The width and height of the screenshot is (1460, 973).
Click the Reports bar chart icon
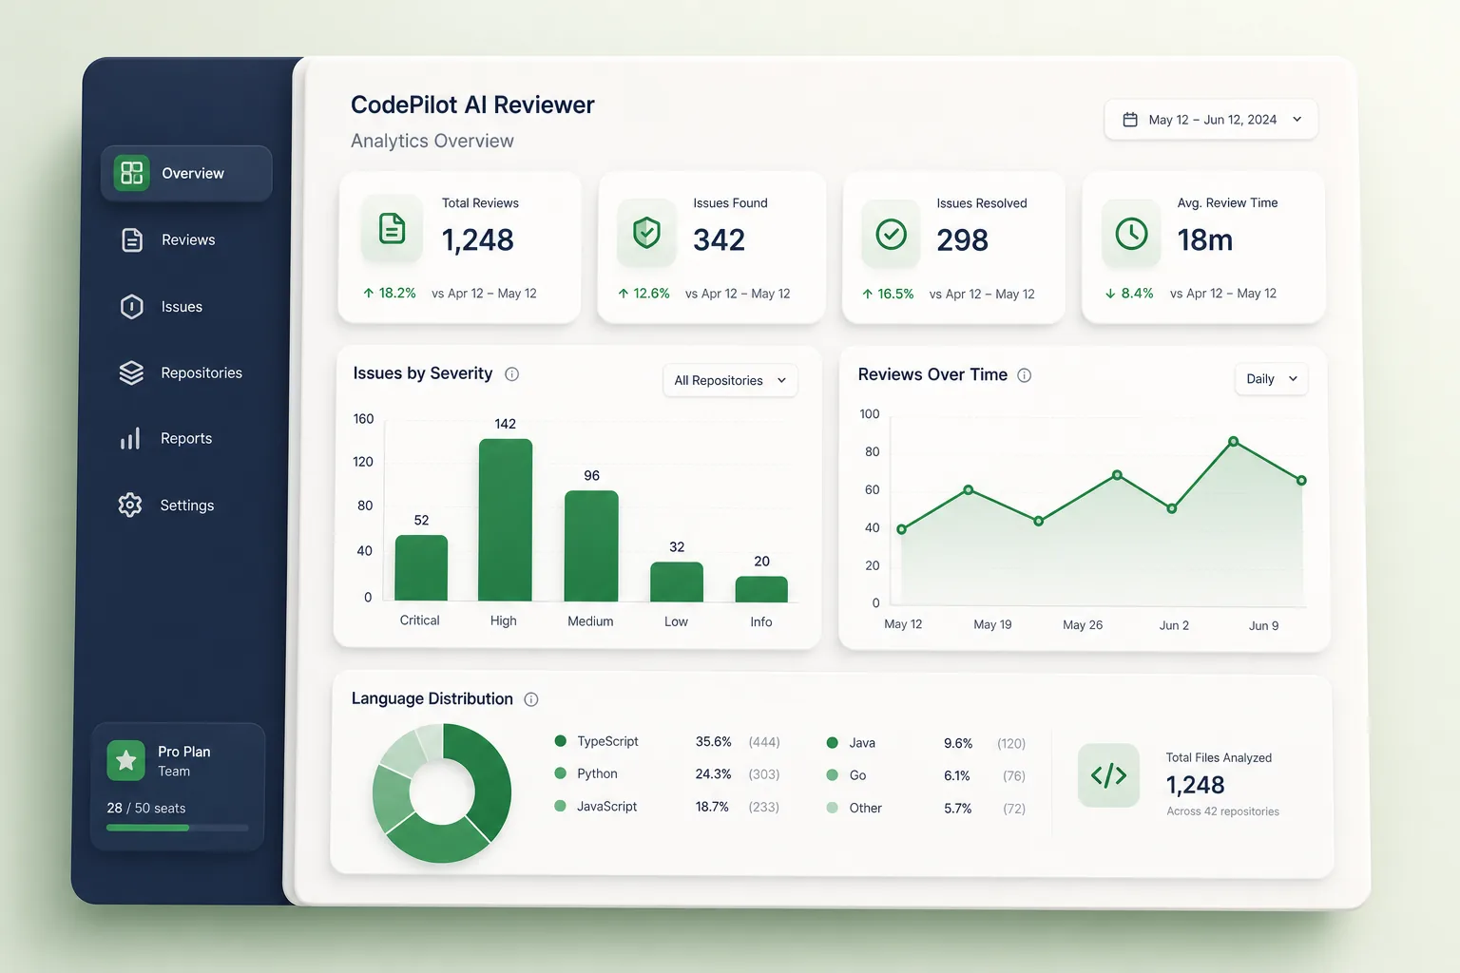tap(130, 438)
